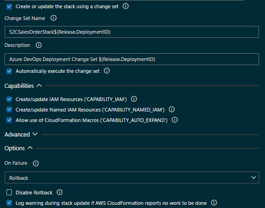Show info for CAPABILITY_IAM option
Screen dimensions: 265x208
[134, 99]
